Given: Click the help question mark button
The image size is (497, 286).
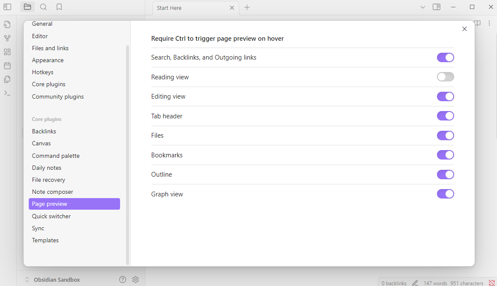Looking at the screenshot, I should pos(123,279).
